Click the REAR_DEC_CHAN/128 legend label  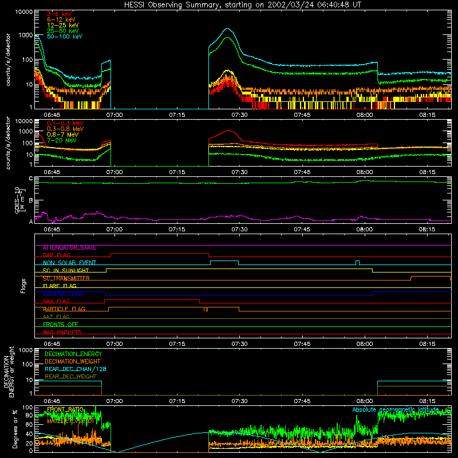coord(76,369)
